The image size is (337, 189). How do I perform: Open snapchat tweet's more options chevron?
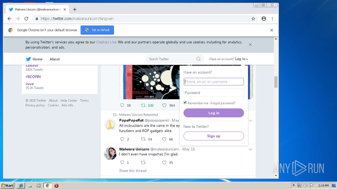click(251, 149)
